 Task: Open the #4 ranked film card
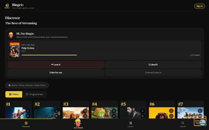(x=104, y=110)
